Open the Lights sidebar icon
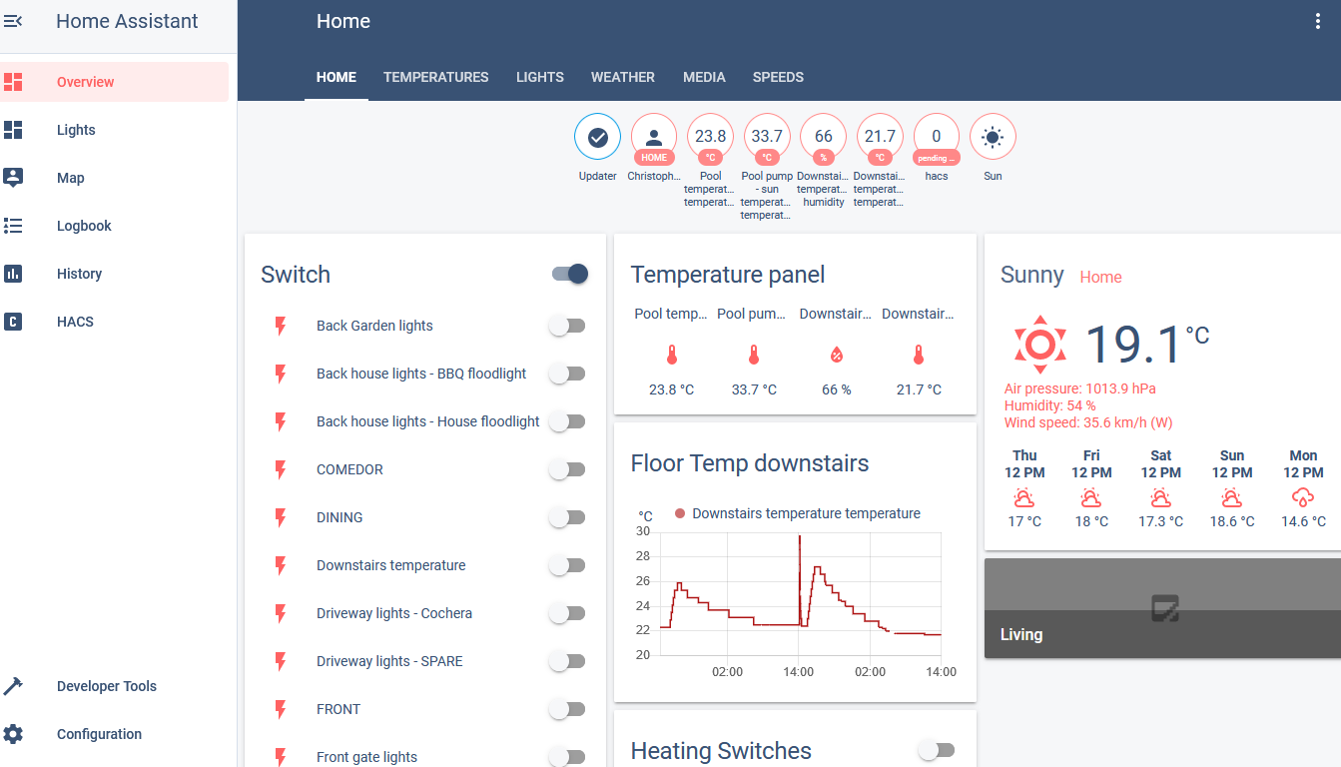This screenshot has width=1341, height=767. click(x=13, y=130)
